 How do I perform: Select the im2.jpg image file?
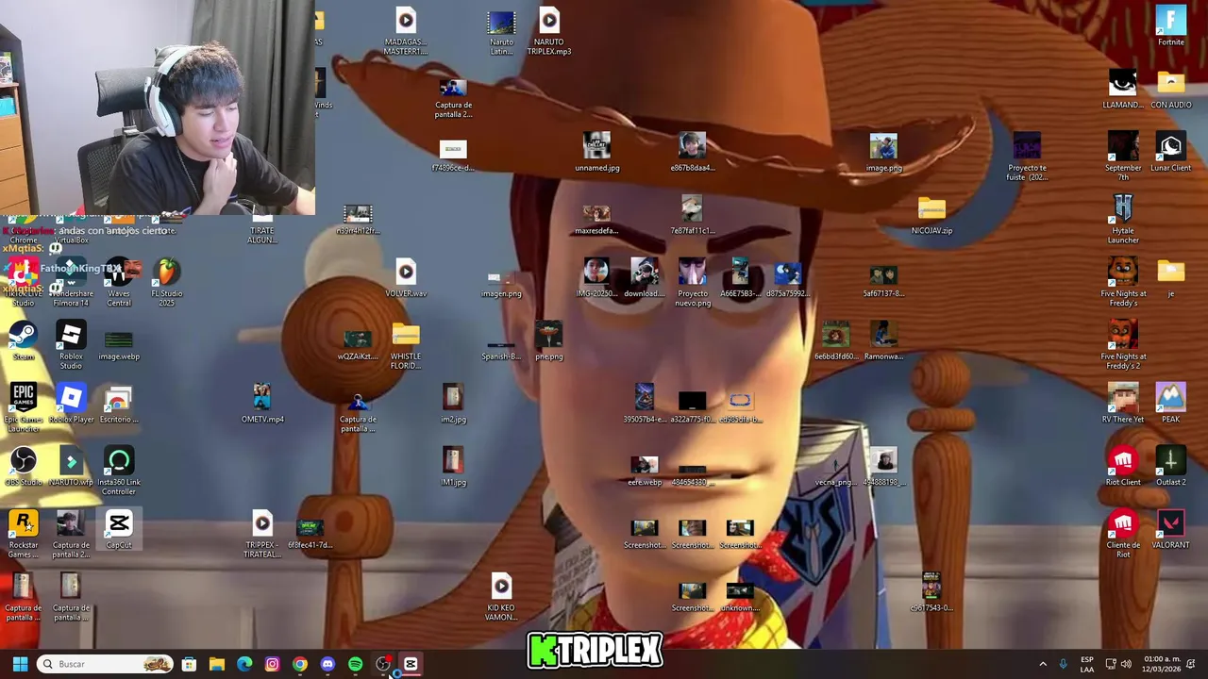(453, 404)
